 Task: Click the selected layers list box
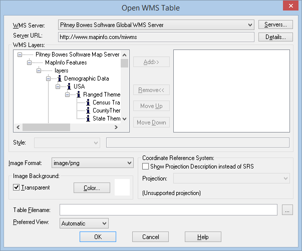[x=231, y=91]
